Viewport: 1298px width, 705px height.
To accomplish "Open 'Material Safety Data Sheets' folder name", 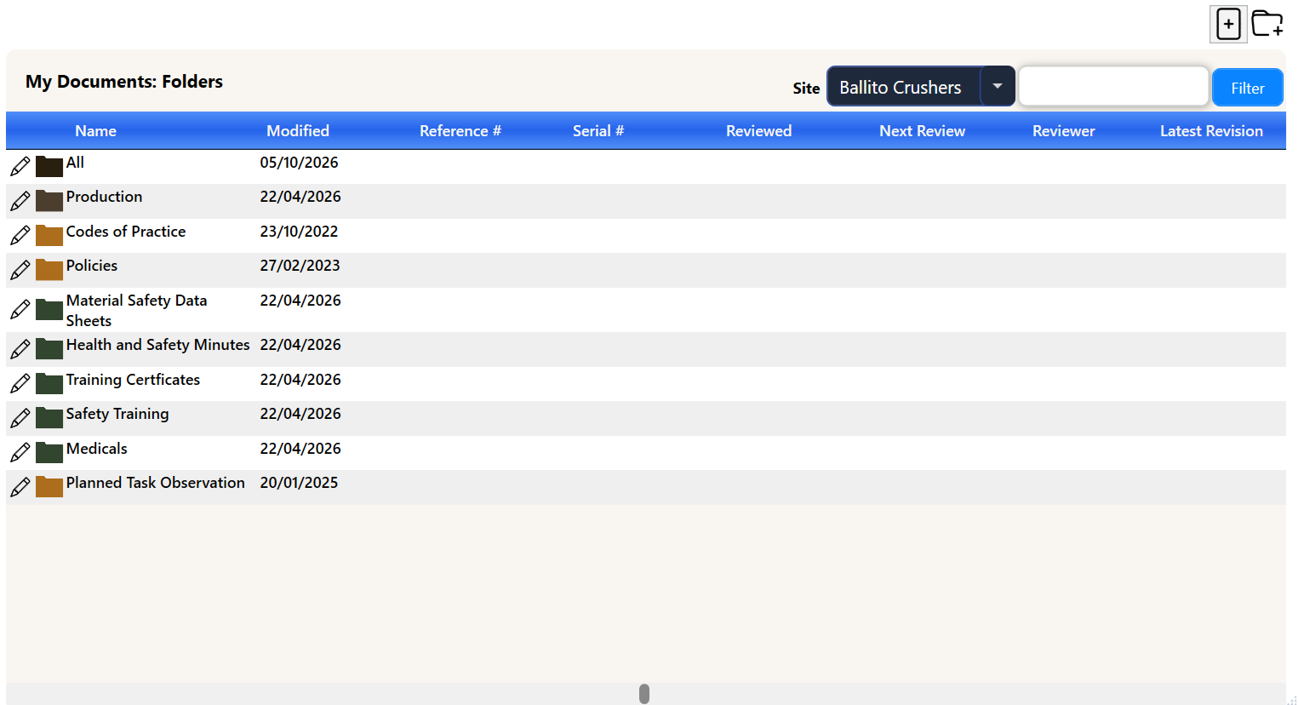I will point(136,311).
